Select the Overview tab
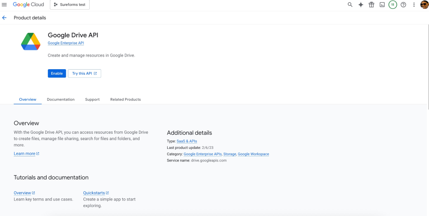Image resolution: width=429 pixels, height=216 pixels. pyautogui.click(x=28, y=99)
